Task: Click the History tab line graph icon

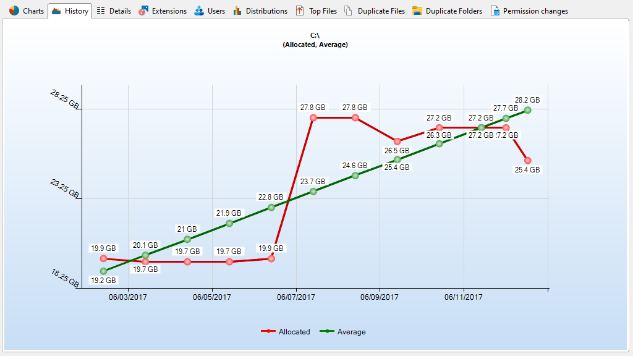Action: tap(56, 11)
